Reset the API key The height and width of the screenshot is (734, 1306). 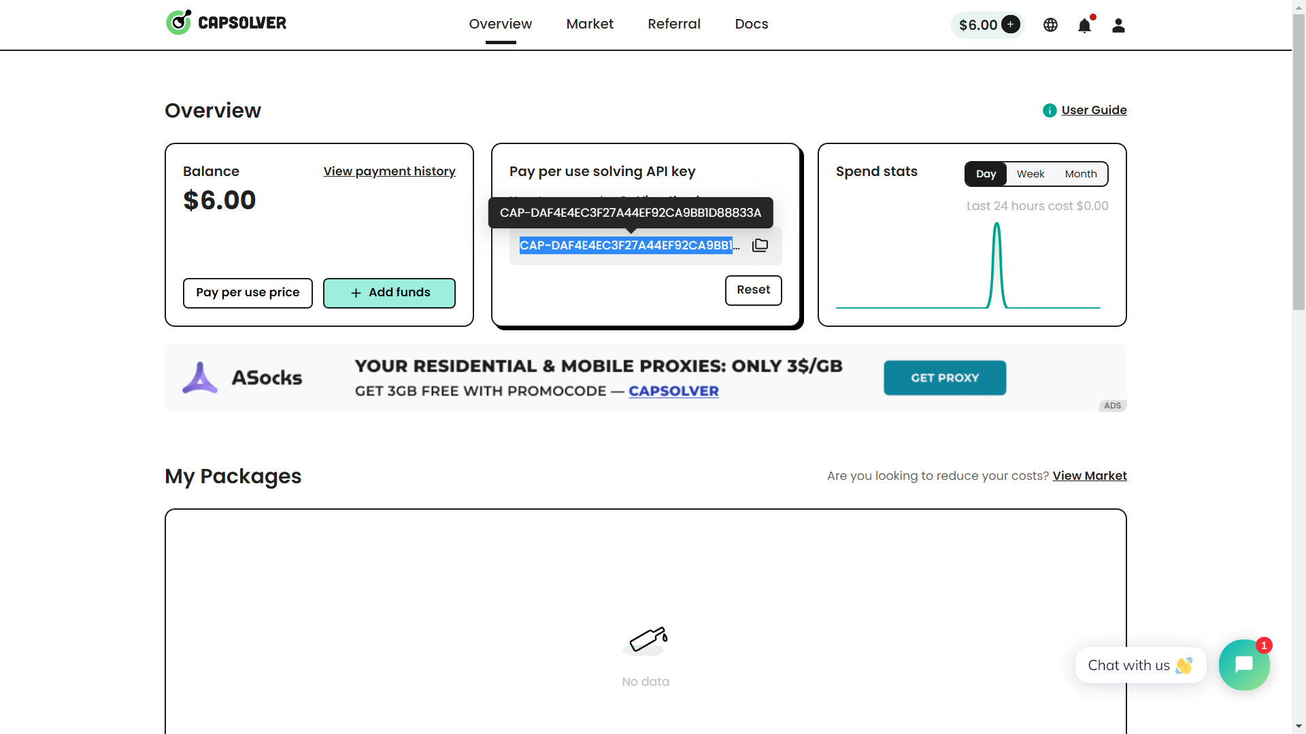click(753, 290)
